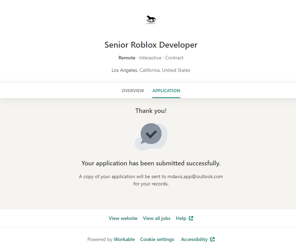The image size is (296, 251).
Task: Open Cookie settings
Action: (x=157, y=239)
